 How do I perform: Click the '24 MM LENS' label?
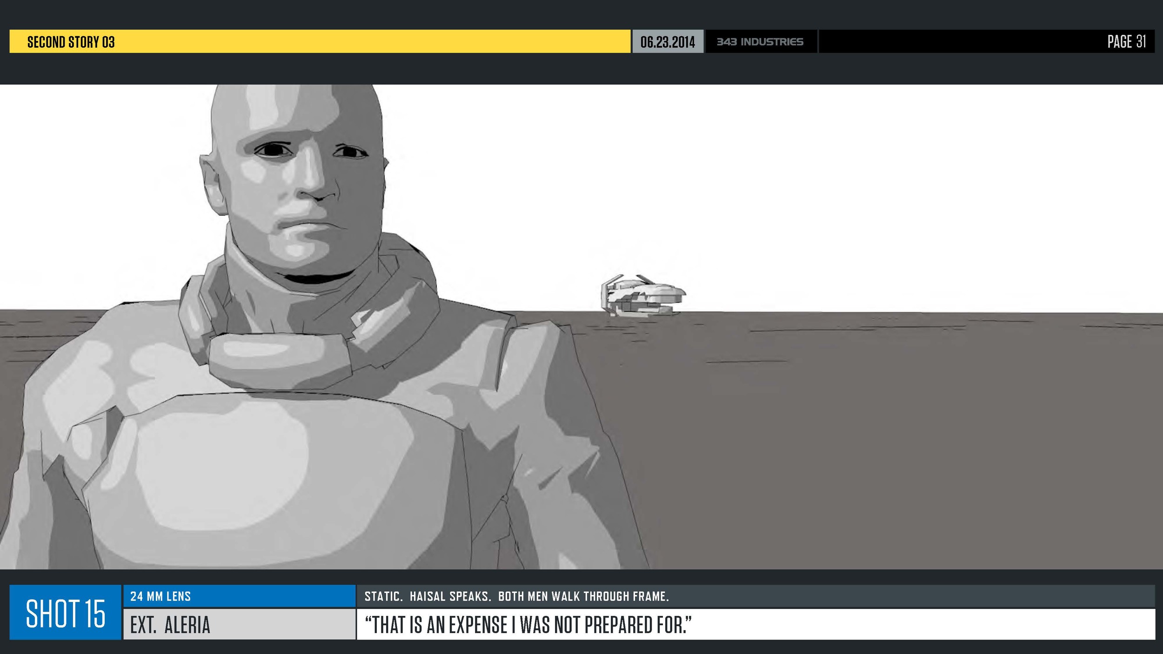coord(160,596)
